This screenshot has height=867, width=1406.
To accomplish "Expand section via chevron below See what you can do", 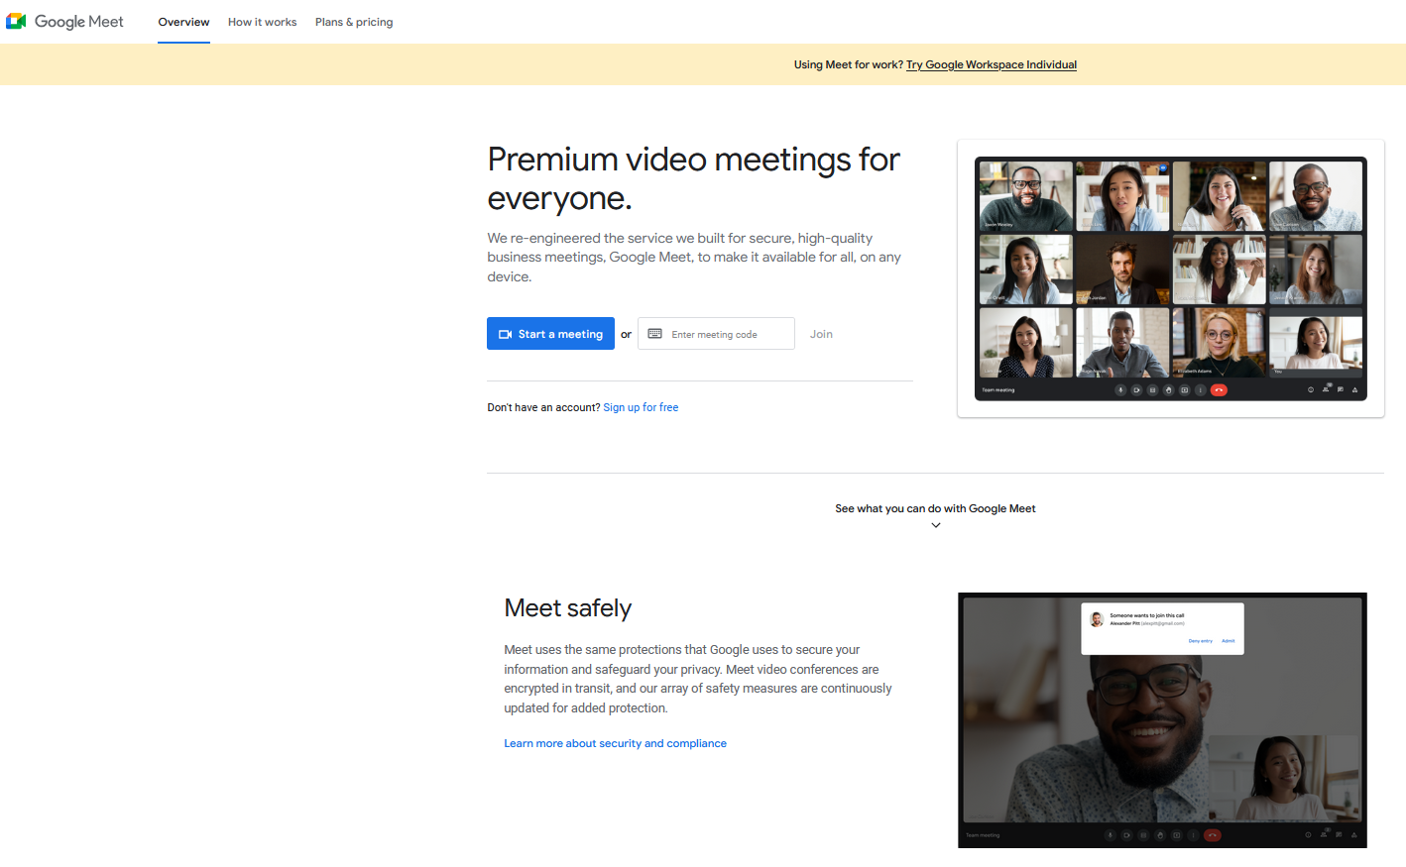I will 935,525.
